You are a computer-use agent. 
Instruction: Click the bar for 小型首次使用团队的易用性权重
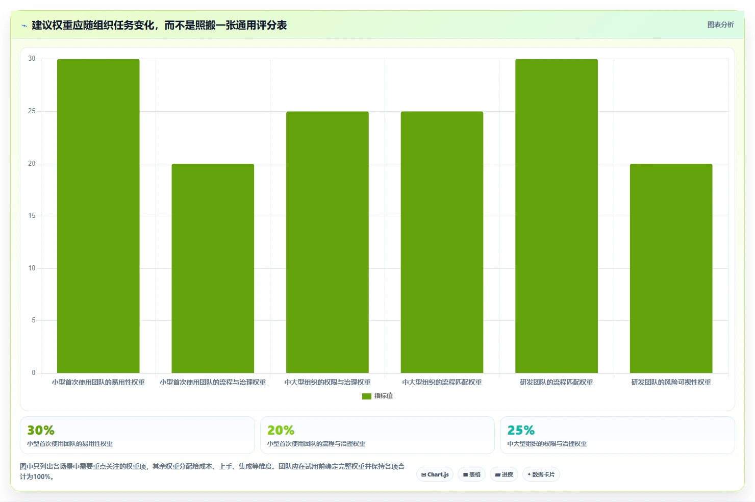tap(98, 216)
